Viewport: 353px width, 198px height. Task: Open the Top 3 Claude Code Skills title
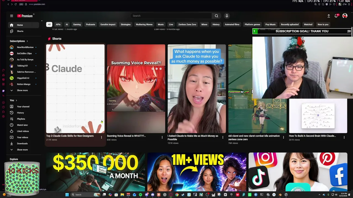(70, 136)
